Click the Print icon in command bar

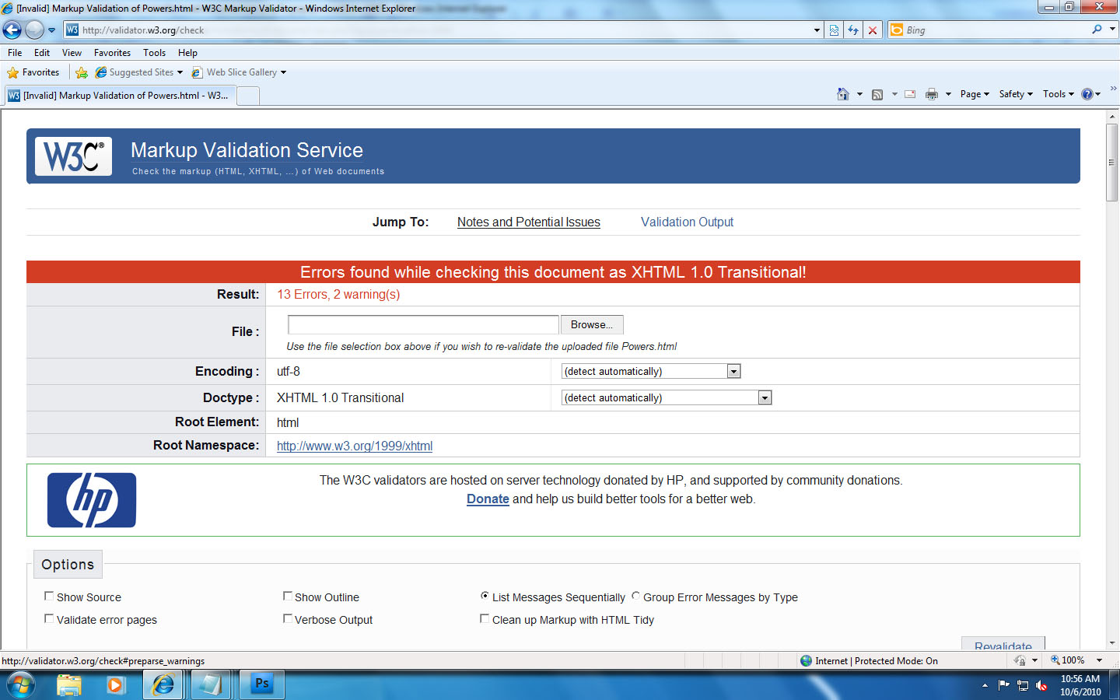coord(931,94)
